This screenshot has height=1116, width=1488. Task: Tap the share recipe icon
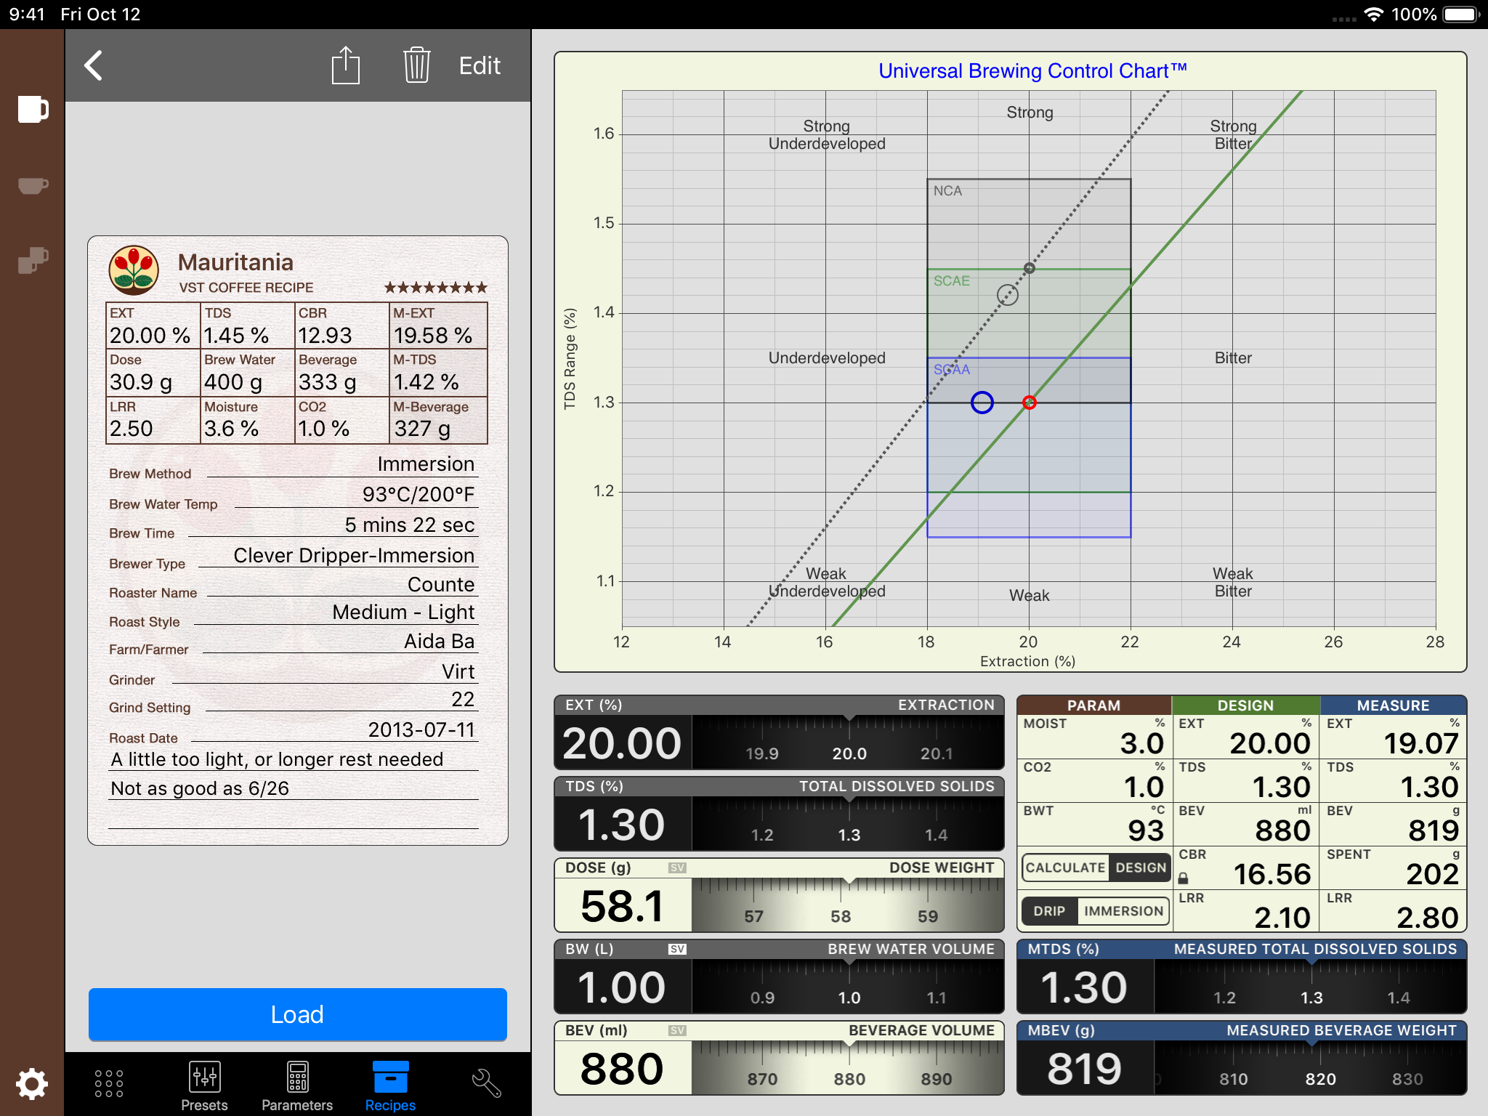click(x=345, y=66)
